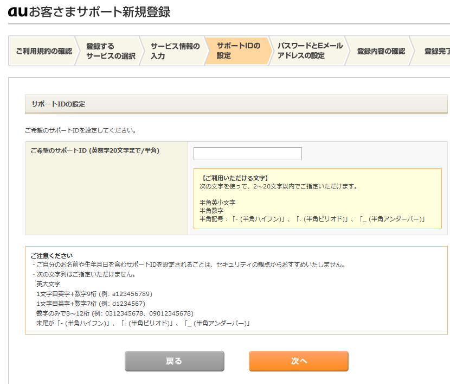
Task: Click the ご注意ください caution heading
Action: click(x=52, y=256)
